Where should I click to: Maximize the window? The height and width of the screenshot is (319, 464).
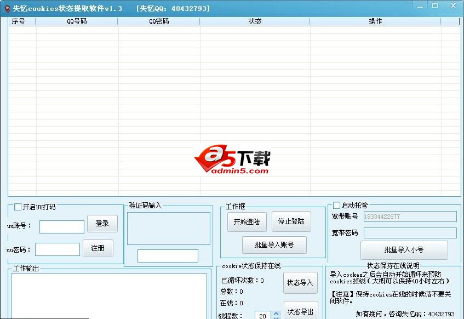click(435, 5)
